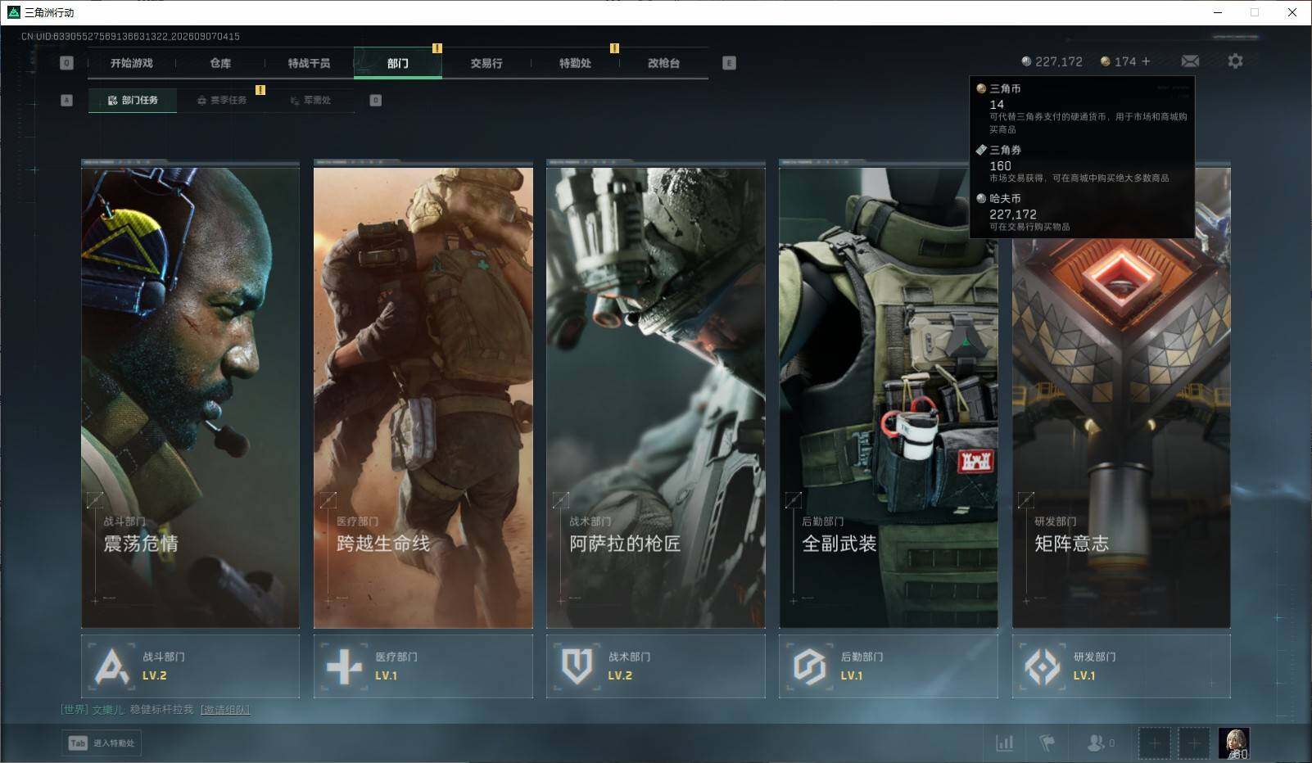Viewport: 1312px width, 763px height.
Task: Click the 三角币 label in tooltip
Action: (x=1005, y=88)
